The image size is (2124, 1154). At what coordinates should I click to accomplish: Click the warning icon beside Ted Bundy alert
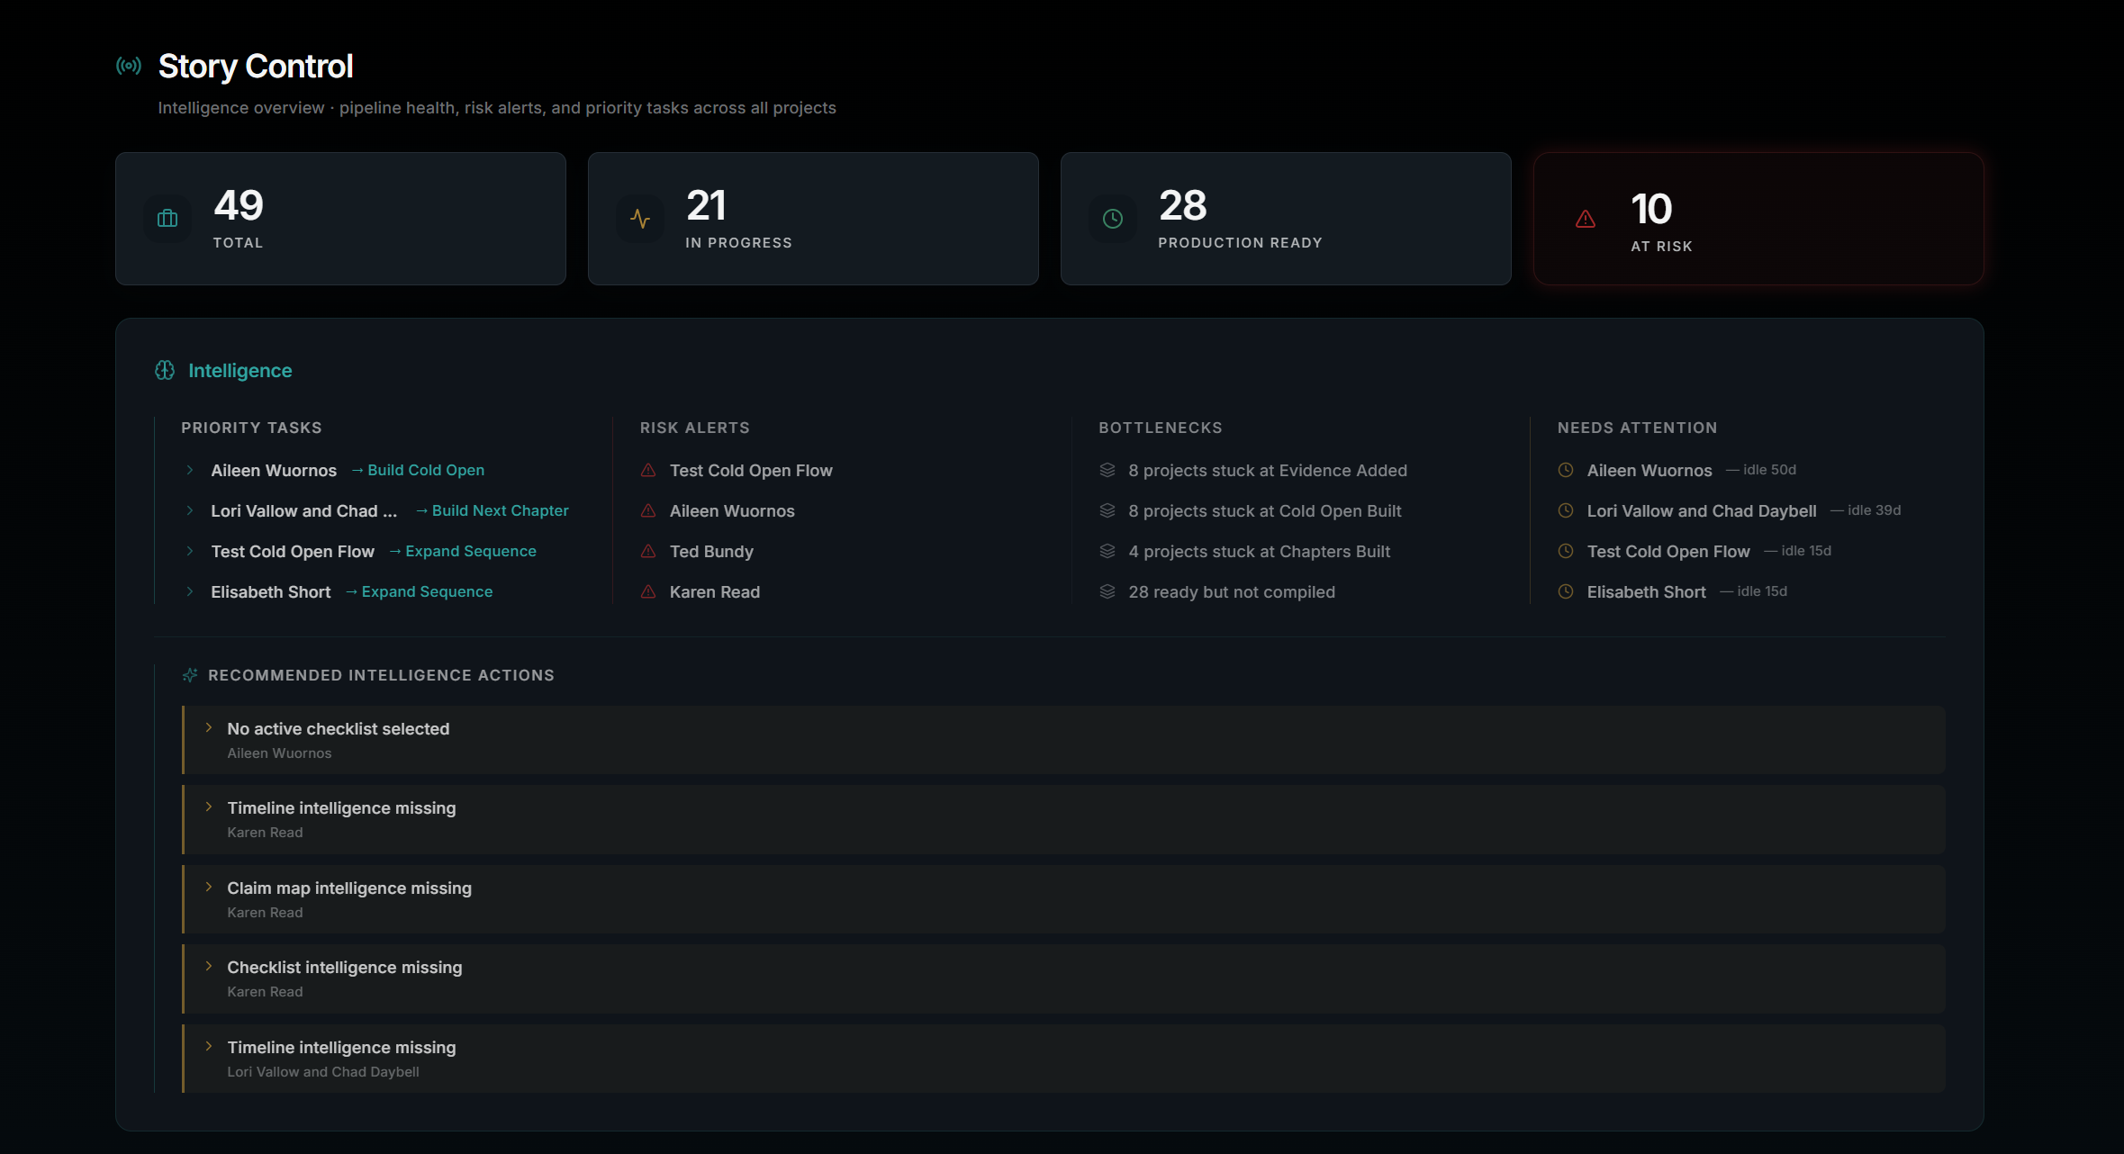tap(648, 551)
